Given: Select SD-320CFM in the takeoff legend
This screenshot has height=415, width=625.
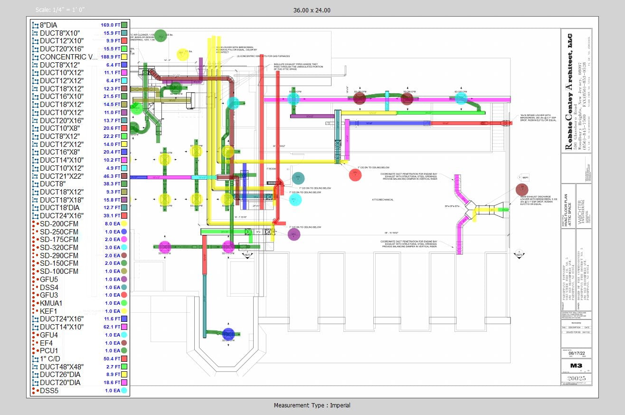Looking at the screenshot, I should click(x=59, y=247).
